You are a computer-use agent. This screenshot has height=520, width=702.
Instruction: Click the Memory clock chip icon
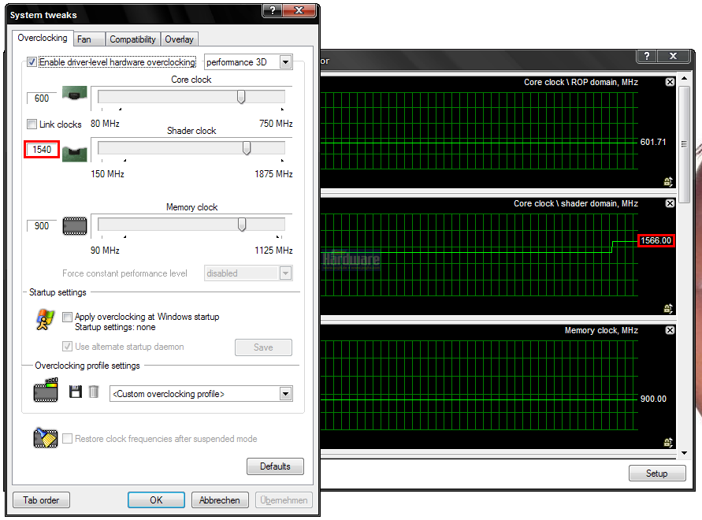click(x=75, y=226)
